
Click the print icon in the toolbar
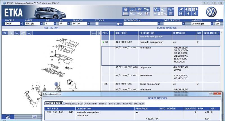[126, 10]
